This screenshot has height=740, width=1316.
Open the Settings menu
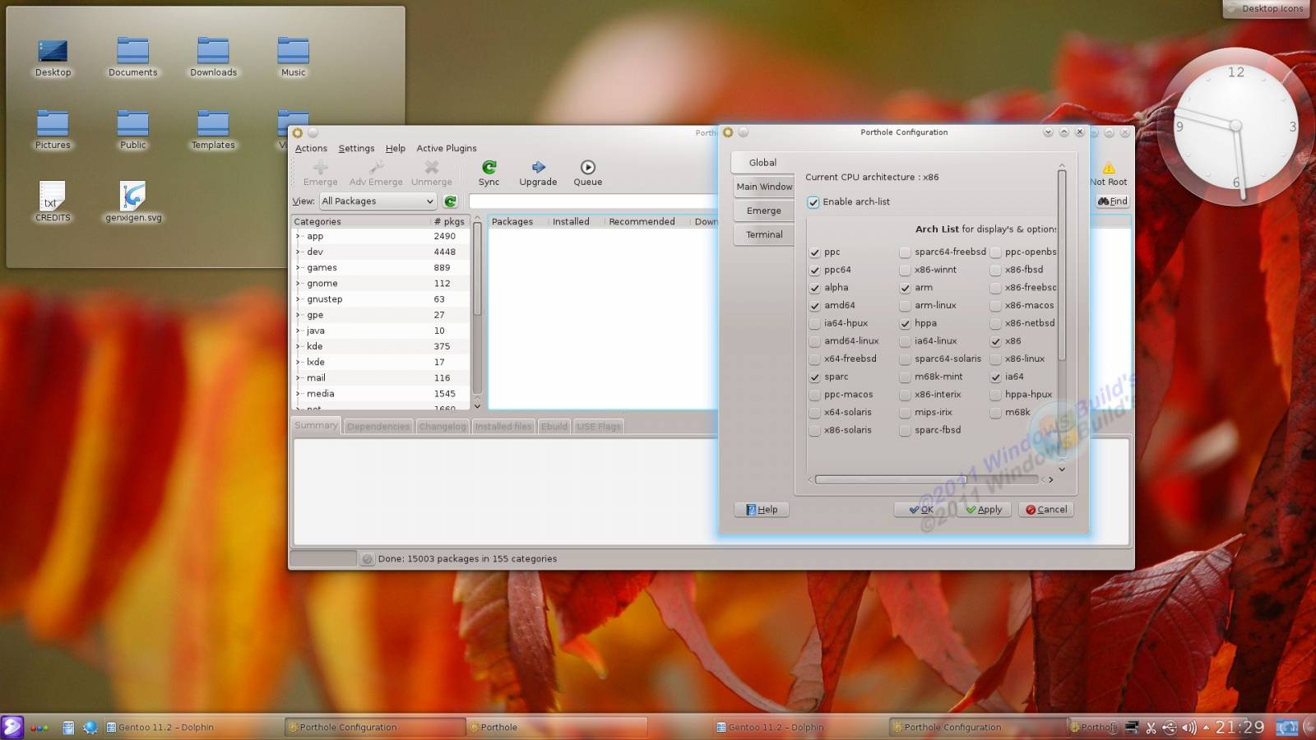coord(356,149)
